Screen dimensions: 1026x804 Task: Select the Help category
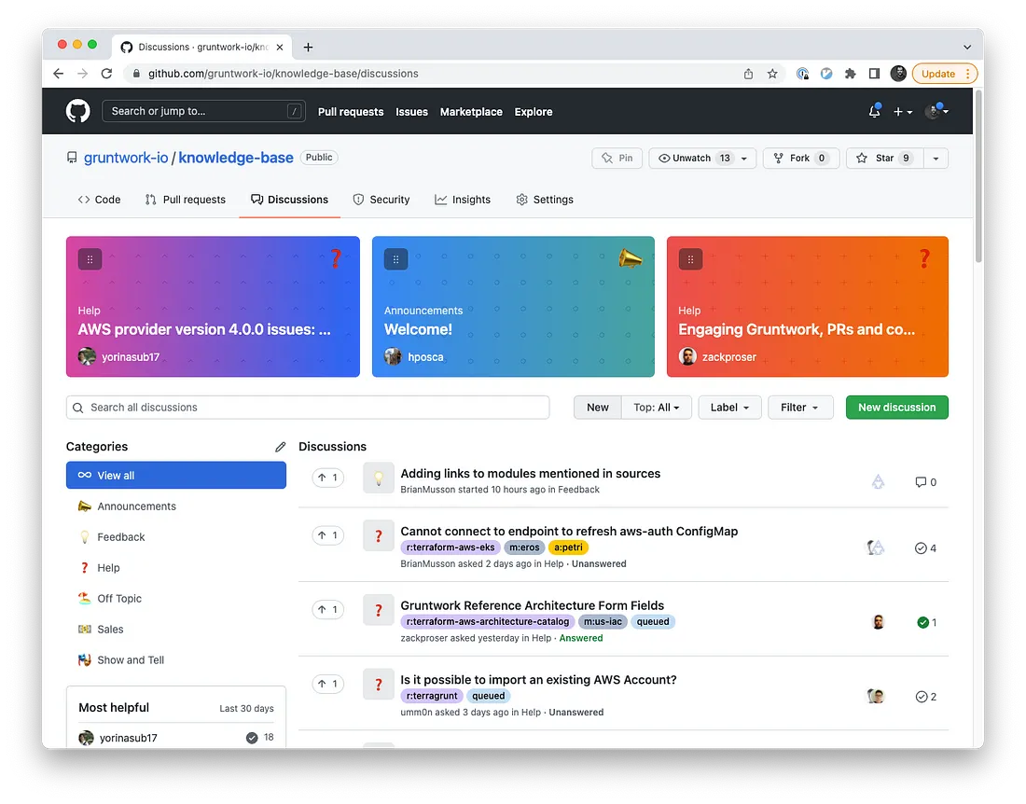[176, 567]
